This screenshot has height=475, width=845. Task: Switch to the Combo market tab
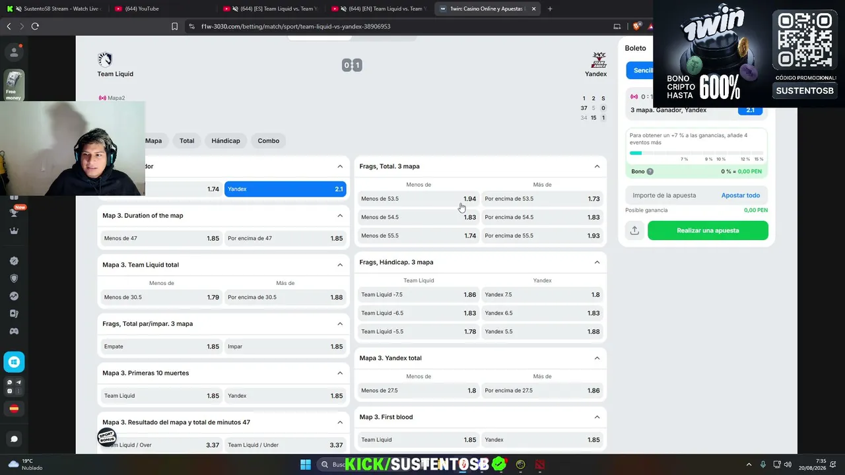(269, 141)
